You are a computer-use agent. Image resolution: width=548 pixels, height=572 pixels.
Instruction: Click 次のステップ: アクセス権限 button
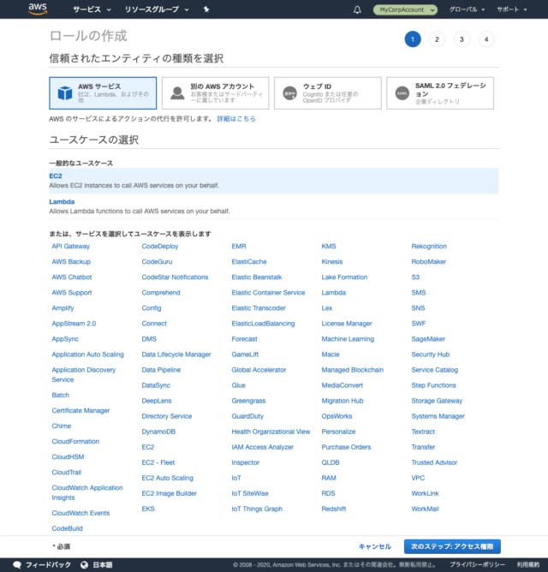[452, 546]
